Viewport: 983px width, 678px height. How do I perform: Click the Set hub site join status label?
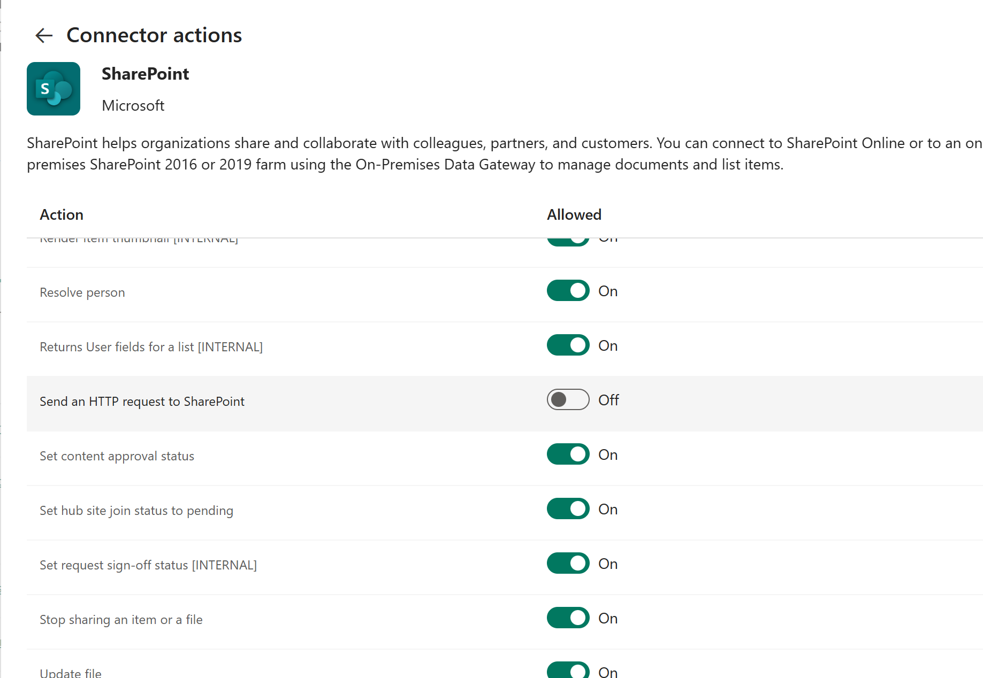tap(136, 511)
